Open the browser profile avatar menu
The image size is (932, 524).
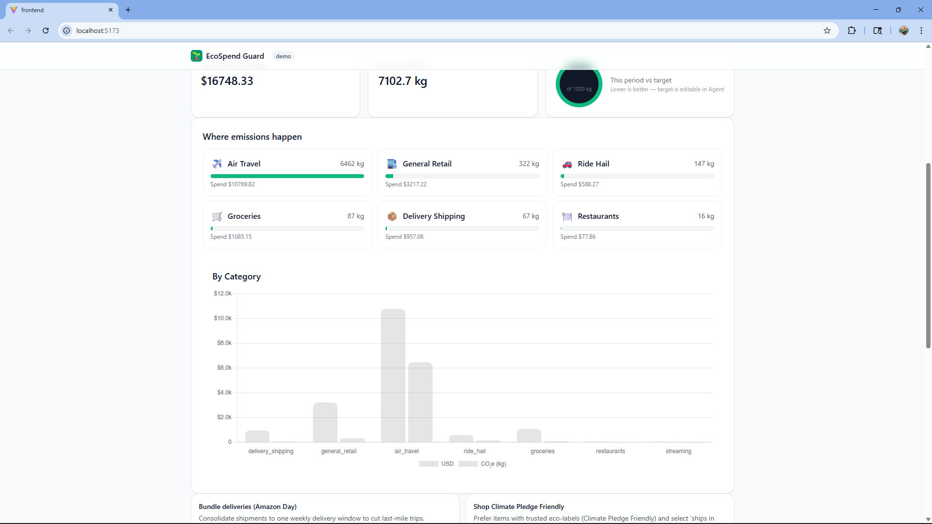click(903, 31)
